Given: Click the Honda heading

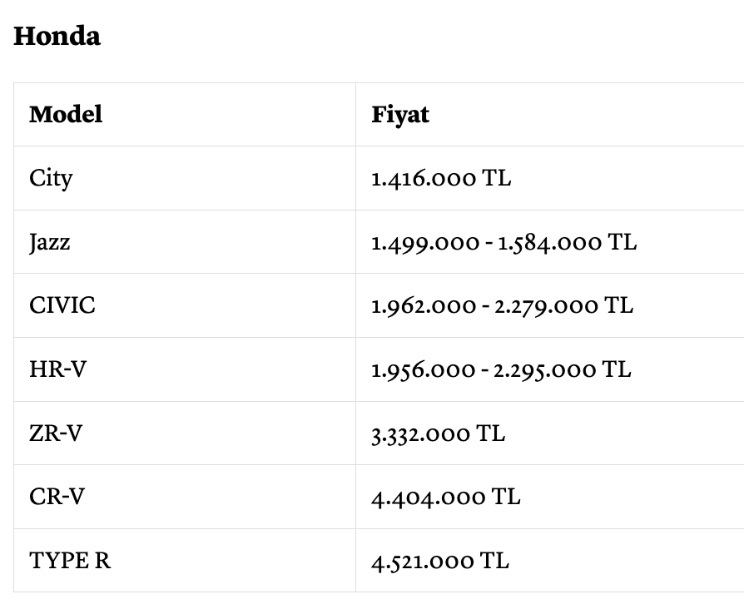Looking at the screenshot, I should [x=57, y=36].
